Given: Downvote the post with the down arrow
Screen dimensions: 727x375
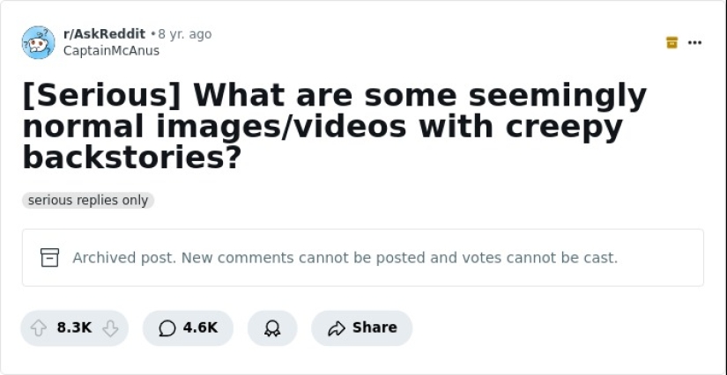Looking at the screenshot, I should coord(110,327).
